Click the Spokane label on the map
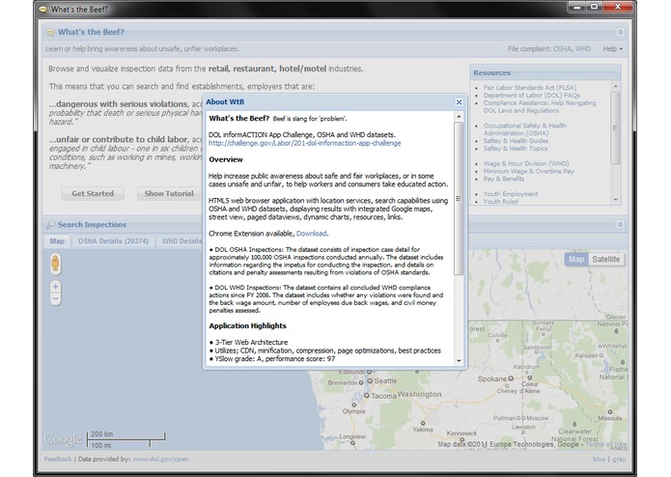 point(492,379)
